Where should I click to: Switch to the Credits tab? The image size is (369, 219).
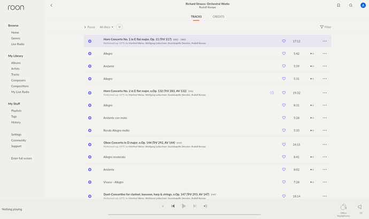218,17
